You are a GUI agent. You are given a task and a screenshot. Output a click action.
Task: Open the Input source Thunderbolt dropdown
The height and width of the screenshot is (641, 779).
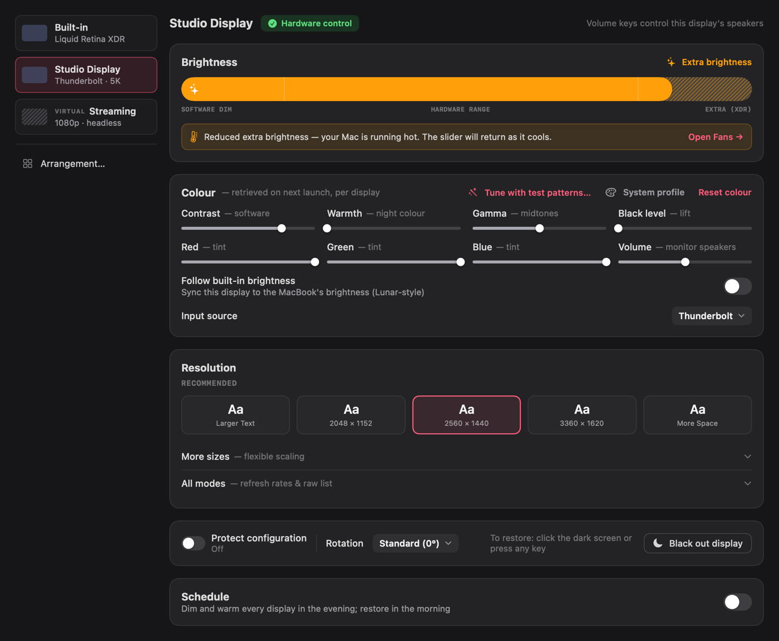tap(712, 316)
